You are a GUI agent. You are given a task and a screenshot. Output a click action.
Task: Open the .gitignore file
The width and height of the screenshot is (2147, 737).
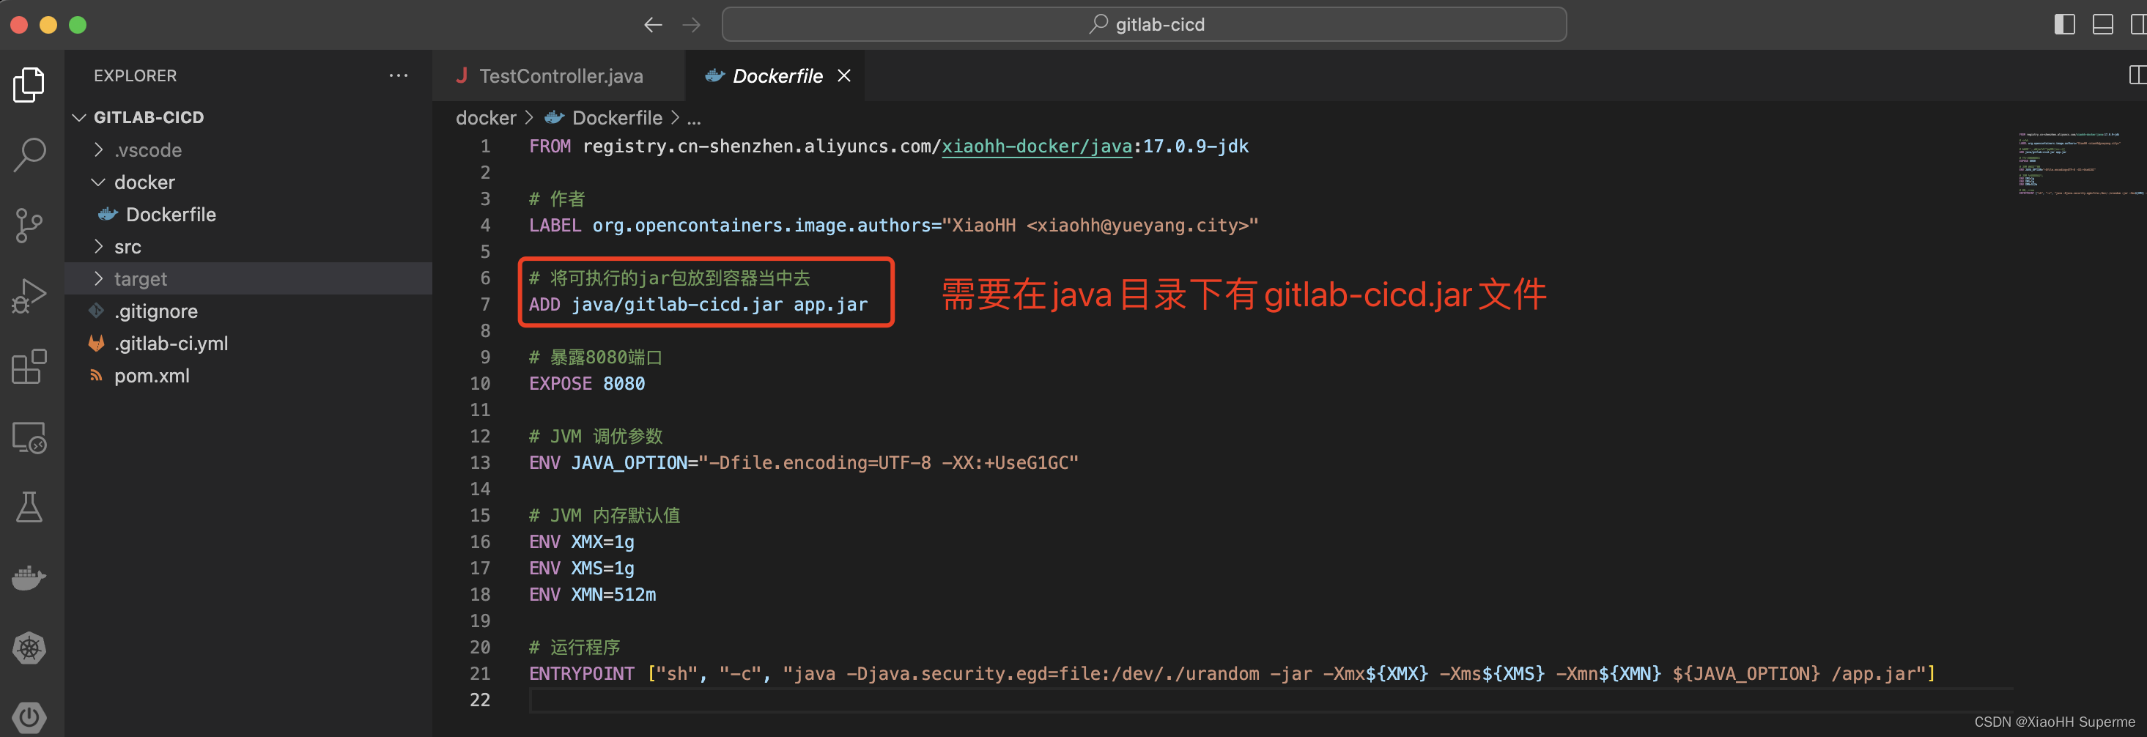[248, 311]
